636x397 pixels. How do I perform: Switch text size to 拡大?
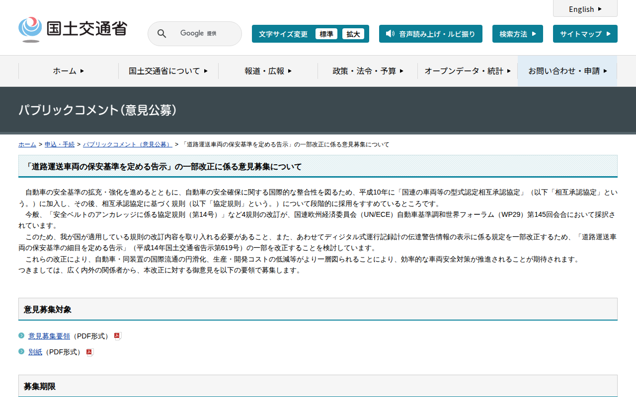click(x=353, y=34)
